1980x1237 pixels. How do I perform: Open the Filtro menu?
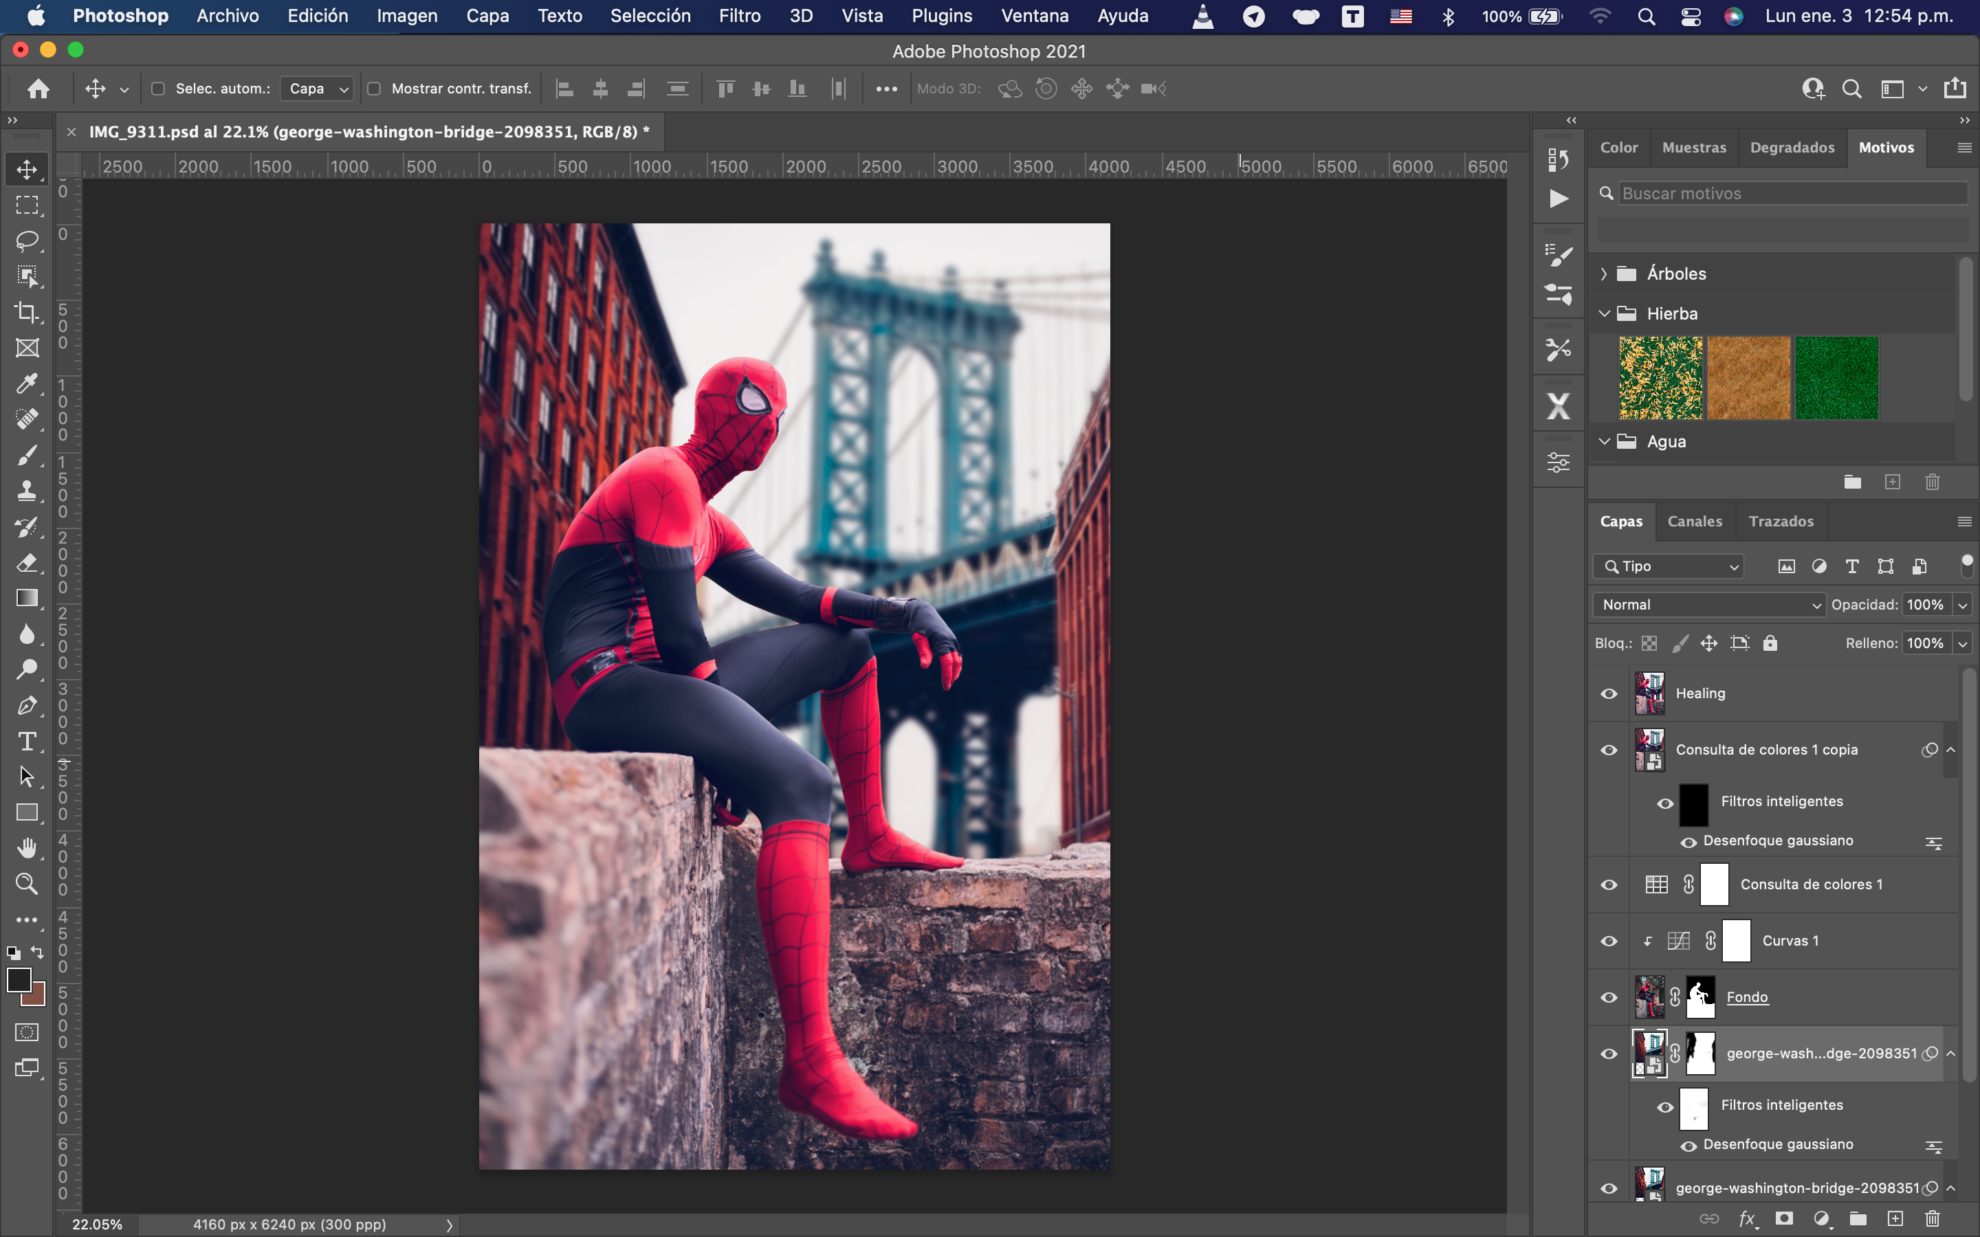pyautogui.click(x=739, y=16)
